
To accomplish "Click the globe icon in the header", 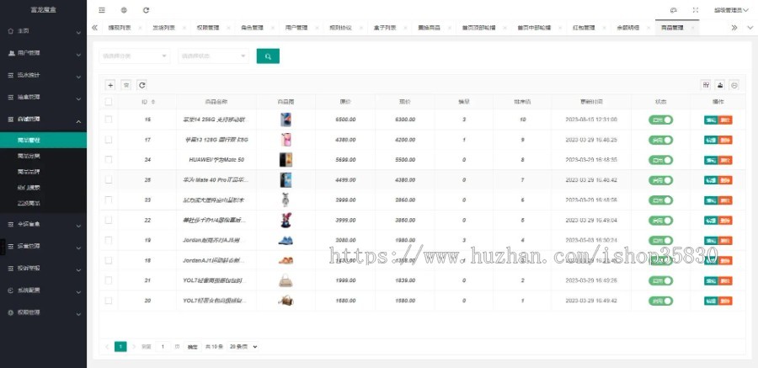I will click(x=125, y=9).
